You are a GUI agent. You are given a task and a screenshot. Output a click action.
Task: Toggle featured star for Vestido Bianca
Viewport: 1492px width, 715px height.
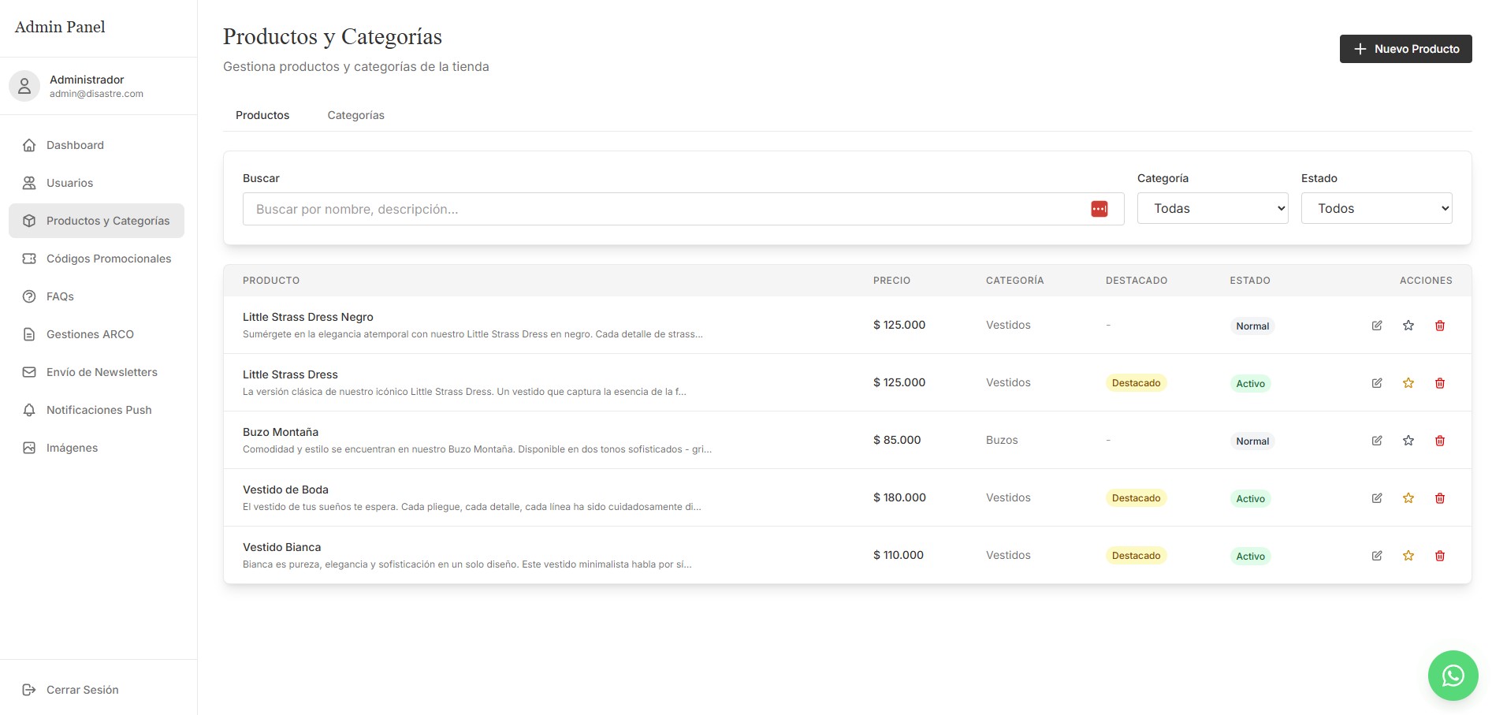point(1408,556)
